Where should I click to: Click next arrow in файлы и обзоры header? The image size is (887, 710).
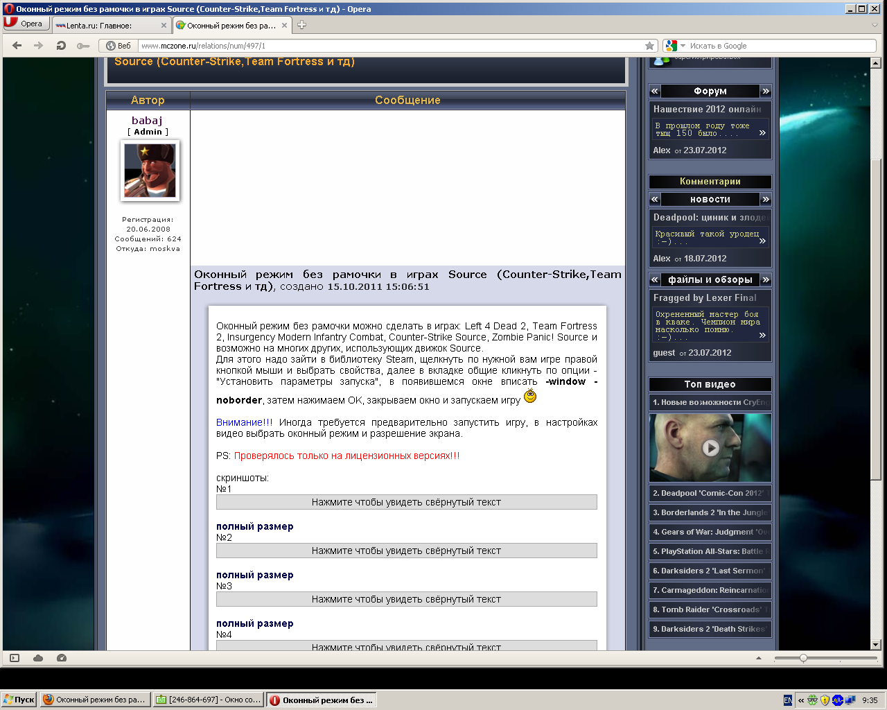coord(766,279)
